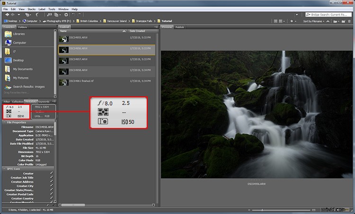Click the return to previous application boomerang icon
The height and width of the screenshot is (214, 355).
(x=37, y=15)
